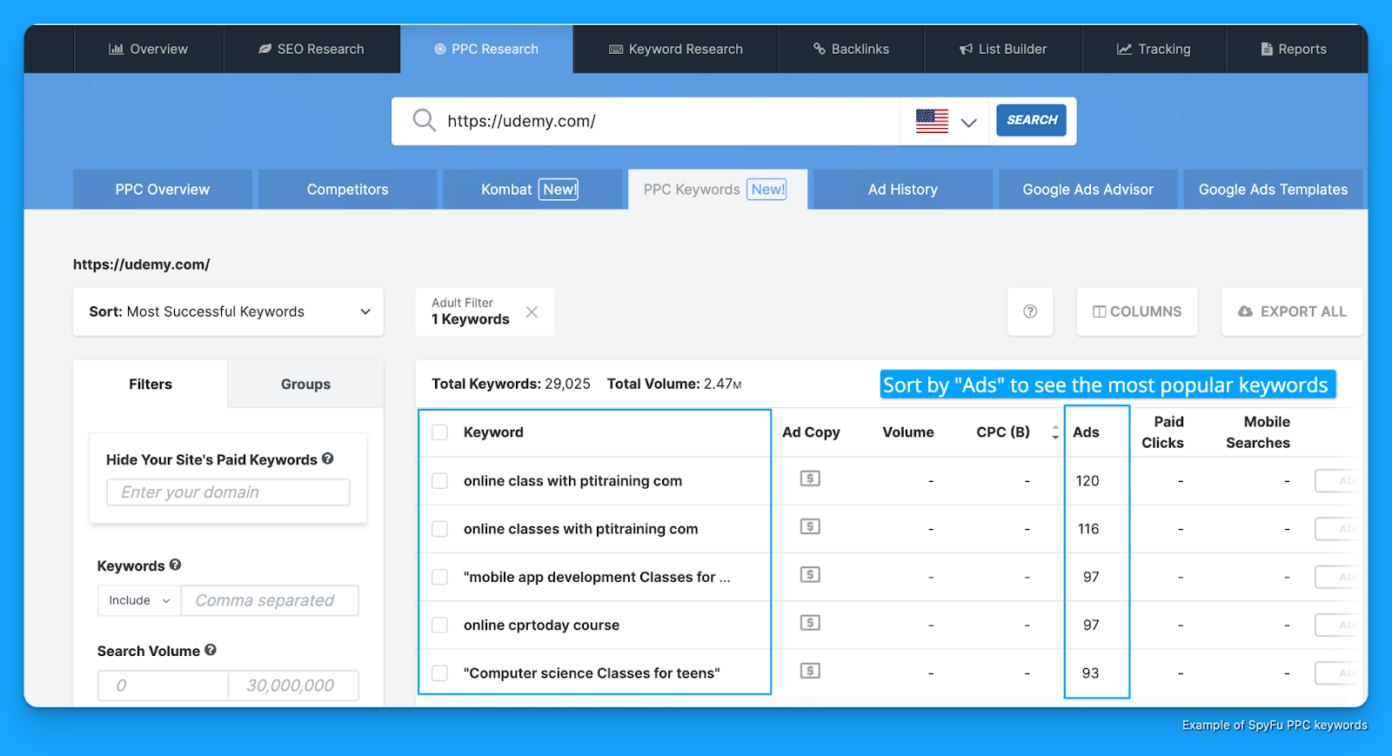Open the Include dropdown for keywords
Image resolution: width=1392 pixels, height=756 pixels.
[x=139, y=600]
